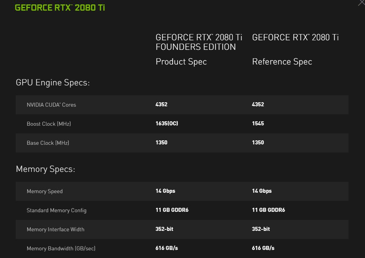365x258 pixels.
Task: Select the reference column 14 Gbps value
Action: (262, 191)
